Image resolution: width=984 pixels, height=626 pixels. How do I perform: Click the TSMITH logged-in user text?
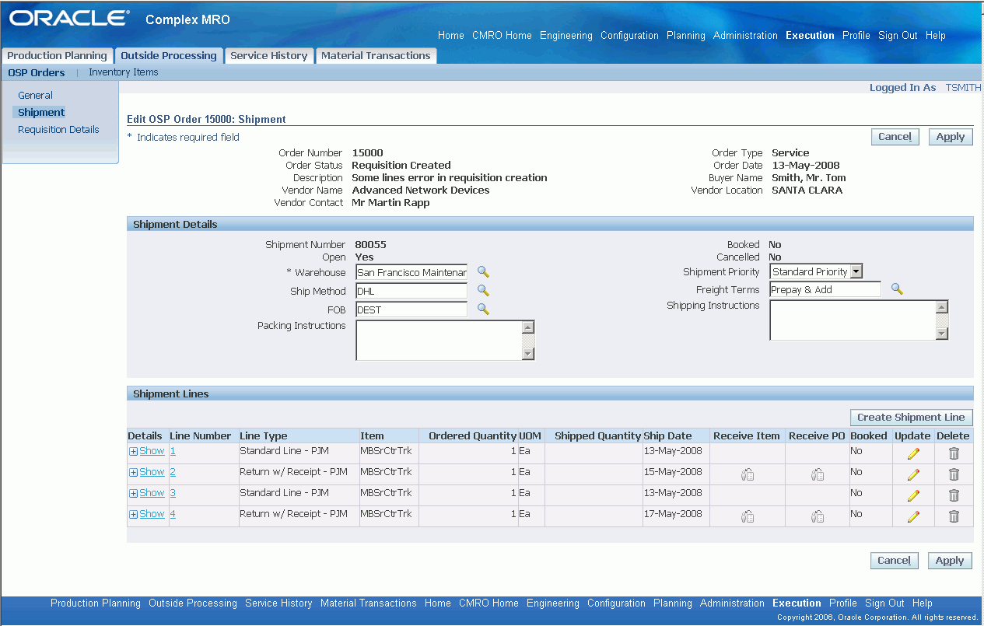pyautogui.click(x=963, y=88)
